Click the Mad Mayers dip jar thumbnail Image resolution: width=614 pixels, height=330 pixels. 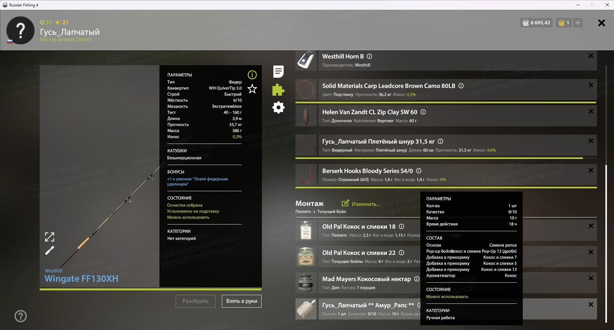306,283
